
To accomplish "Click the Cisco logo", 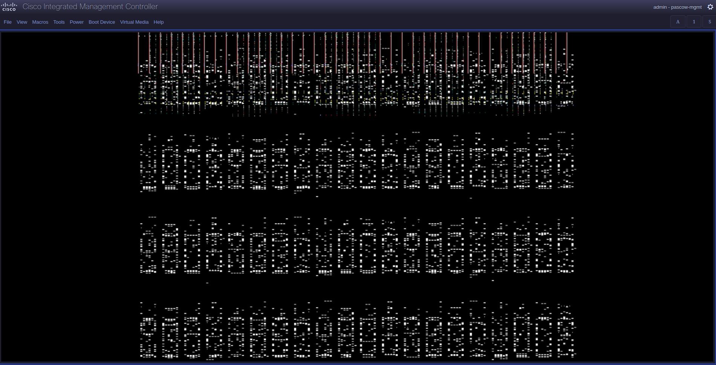I will (9, 7).
